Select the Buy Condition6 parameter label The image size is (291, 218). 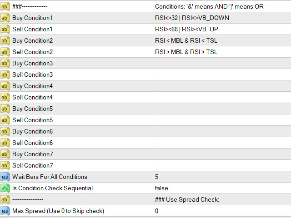[x=32, y=131]
